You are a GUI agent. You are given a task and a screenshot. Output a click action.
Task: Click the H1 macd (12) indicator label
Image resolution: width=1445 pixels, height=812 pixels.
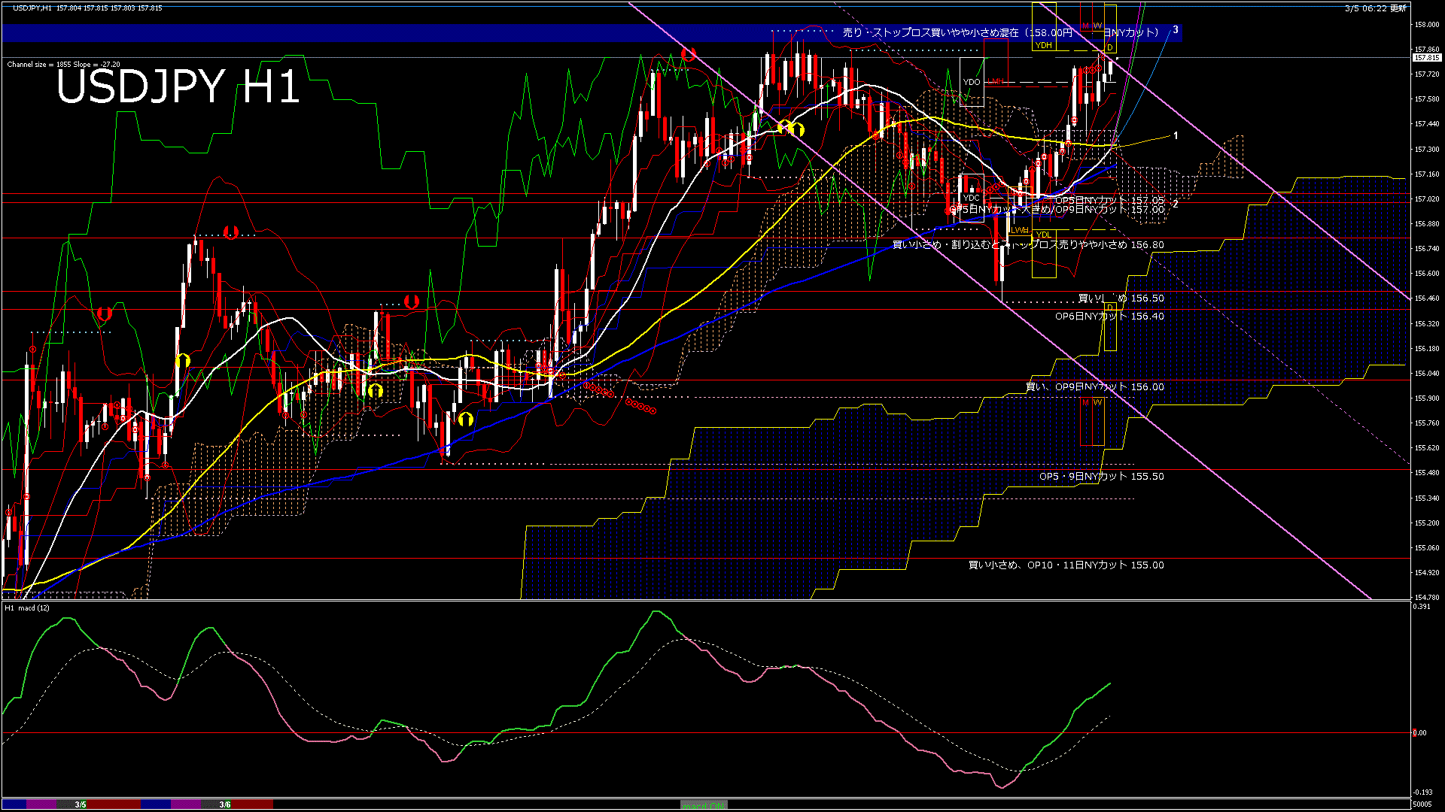pos(27,607)
